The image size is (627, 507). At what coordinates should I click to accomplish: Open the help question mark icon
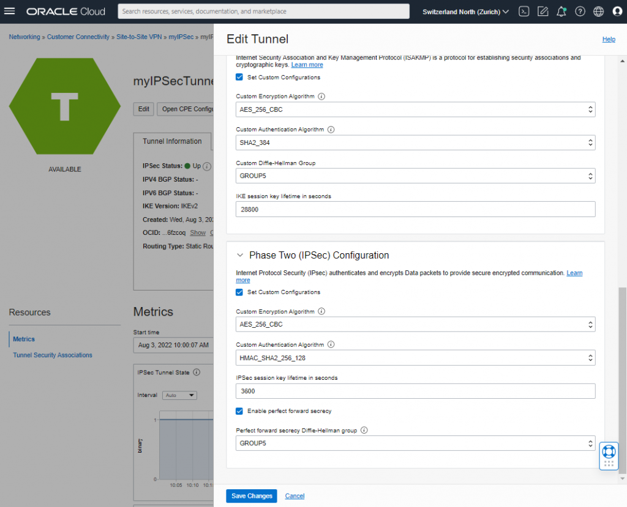(580, 12)
